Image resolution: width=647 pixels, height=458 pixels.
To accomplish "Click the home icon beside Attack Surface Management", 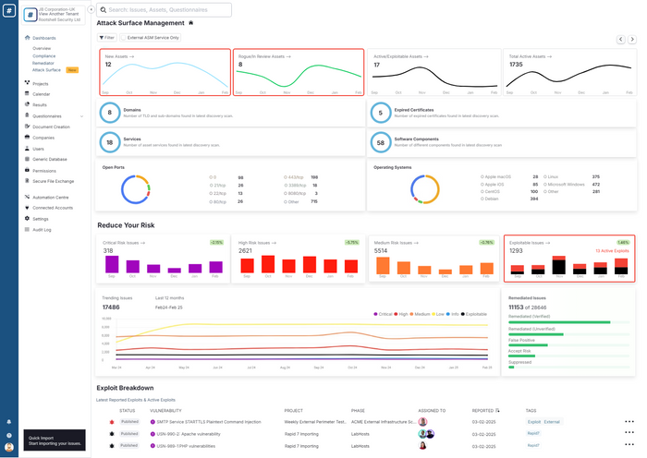I will point(190,23).
